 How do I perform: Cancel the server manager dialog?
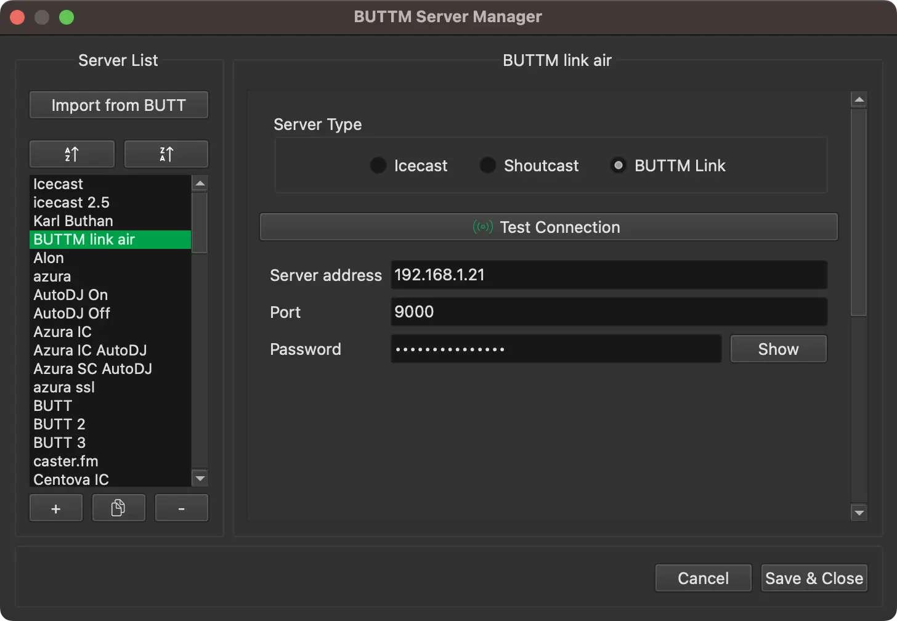(703, 578)
